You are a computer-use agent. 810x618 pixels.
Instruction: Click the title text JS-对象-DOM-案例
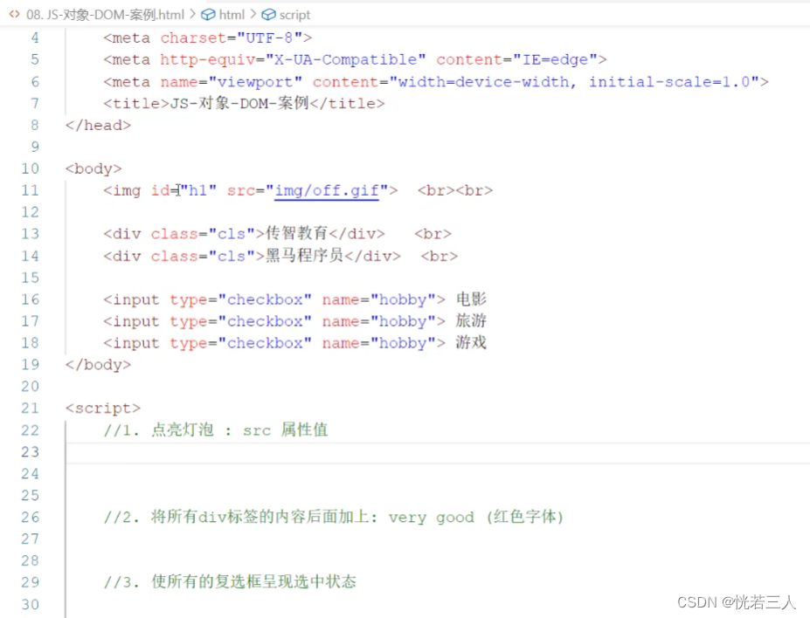pyautogui.click(x=239, y=104)
